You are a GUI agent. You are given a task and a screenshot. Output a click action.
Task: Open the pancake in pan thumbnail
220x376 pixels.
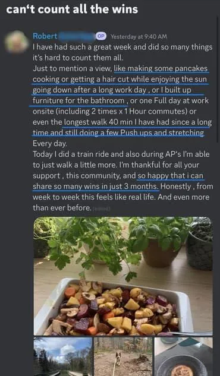(183, 356)
